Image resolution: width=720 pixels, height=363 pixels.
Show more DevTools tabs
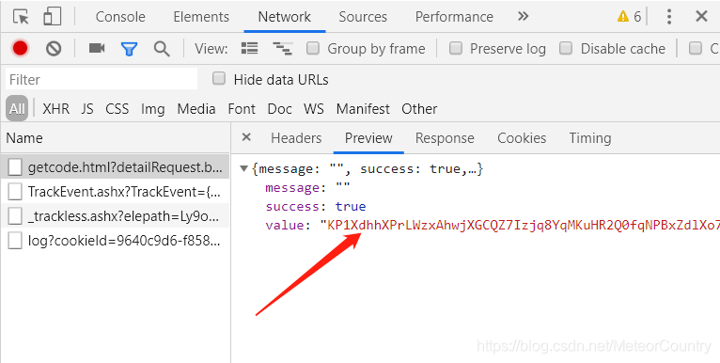(523, 17)
